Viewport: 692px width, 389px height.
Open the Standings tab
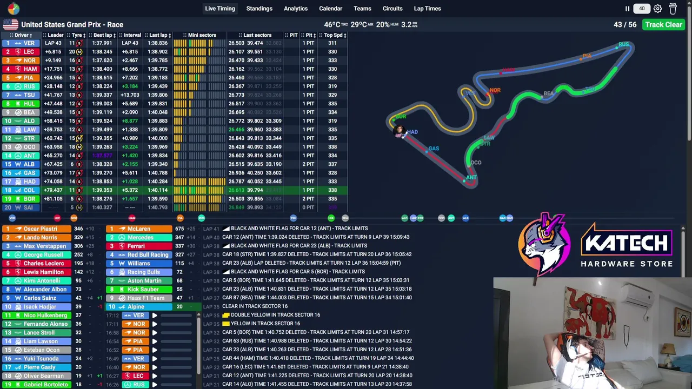click(x=259, y=9)
